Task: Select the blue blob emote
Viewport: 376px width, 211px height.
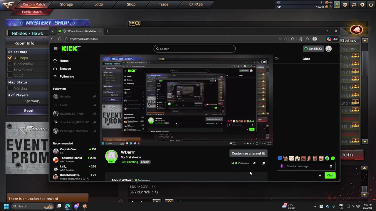Action: (x=280, y=158)
